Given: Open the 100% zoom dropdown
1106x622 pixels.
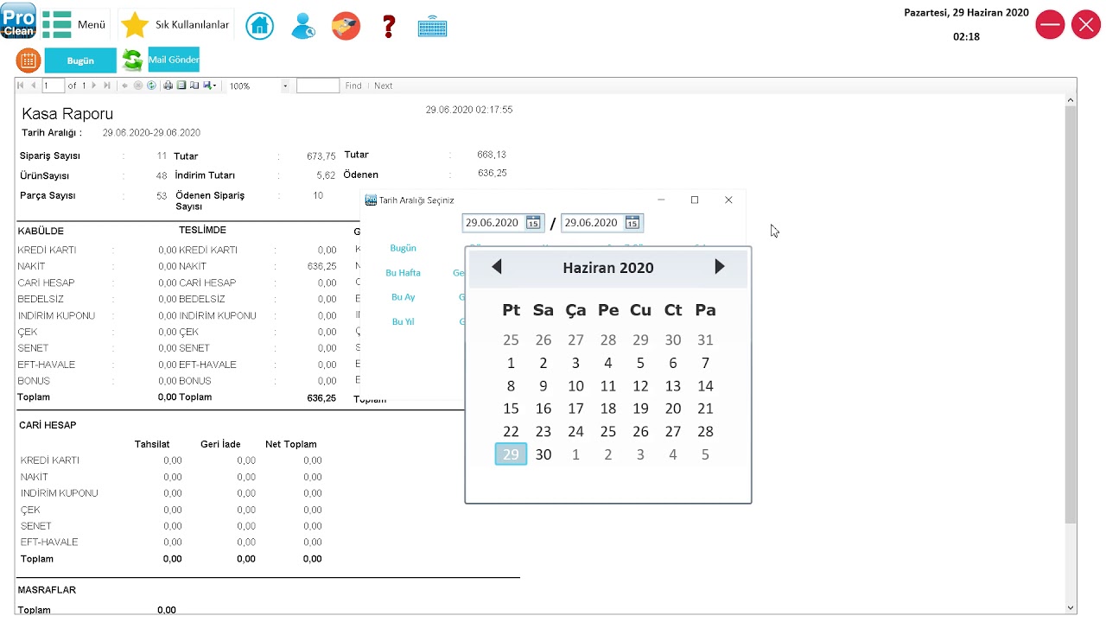Looking at the screenshot, I should coord(285,86).
